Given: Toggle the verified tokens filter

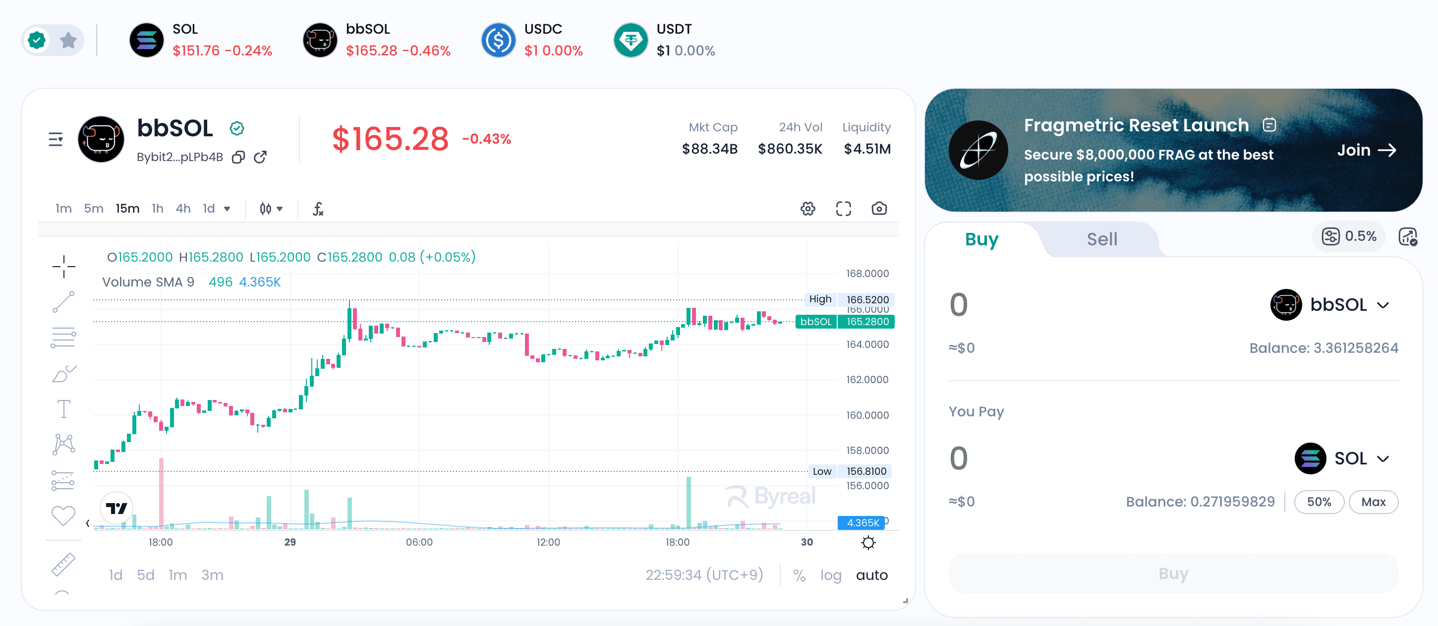Looking at the screenshot, I should pos(37,40).
